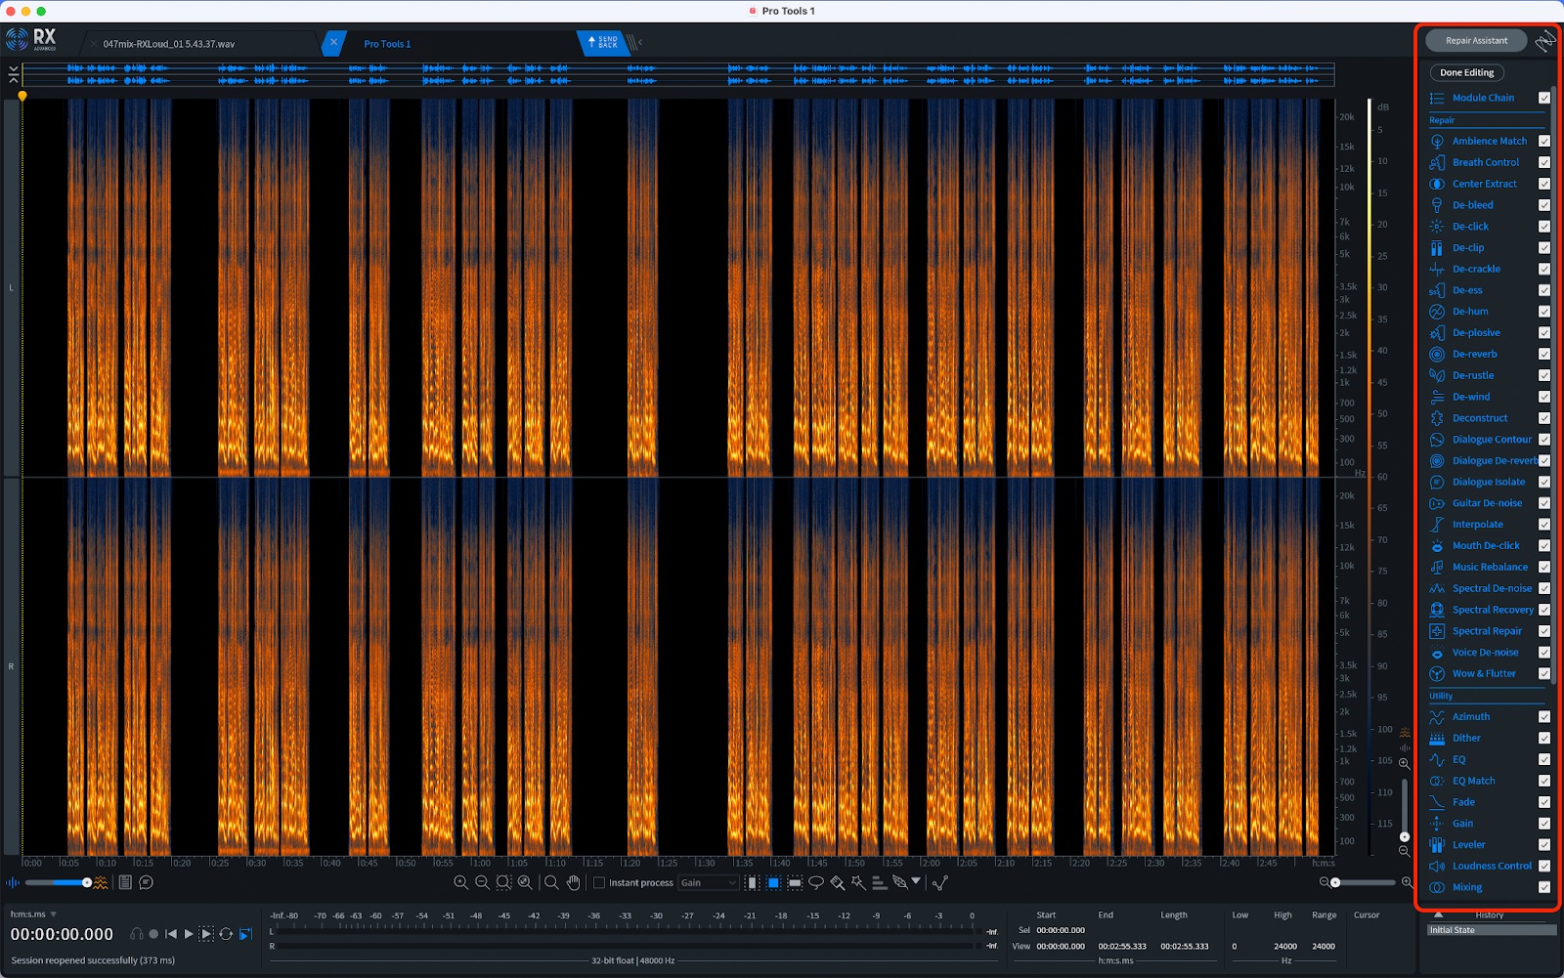This screenshot has height=978, width=1564.
Task: Rewind to the start of the file
Action: click(171, 934)
